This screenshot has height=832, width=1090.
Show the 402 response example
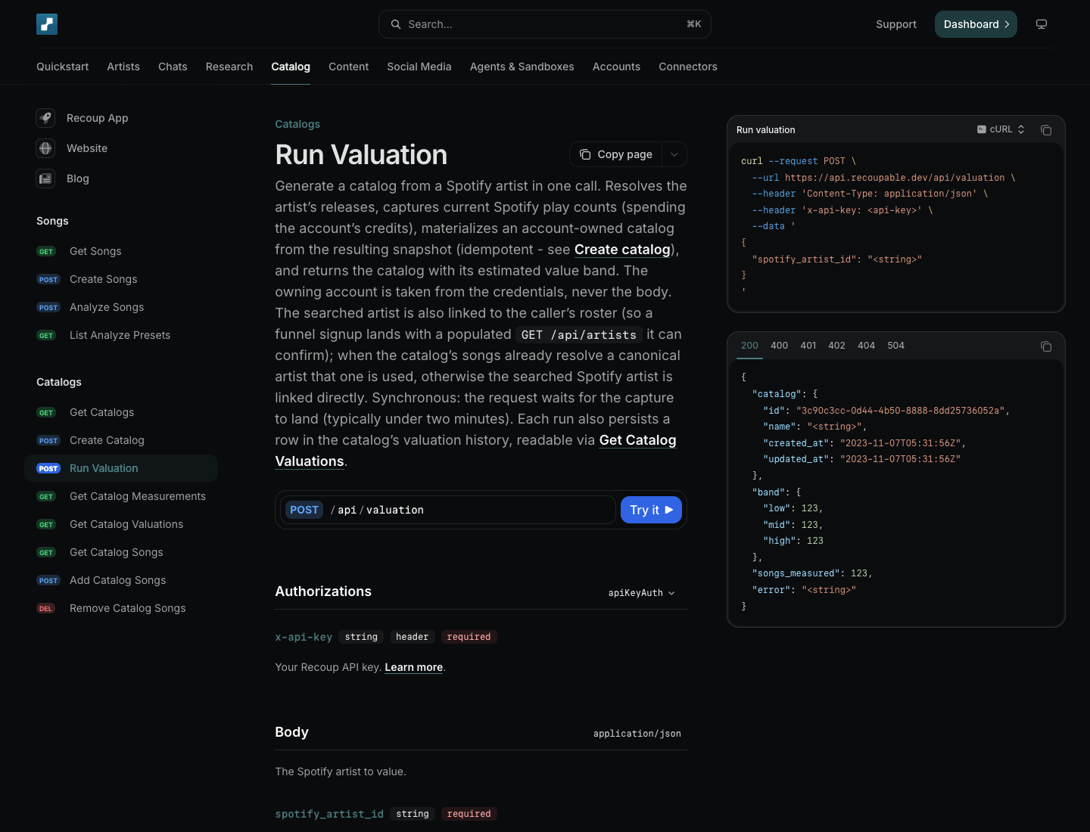pyautogui.click(x=836, y=346)
